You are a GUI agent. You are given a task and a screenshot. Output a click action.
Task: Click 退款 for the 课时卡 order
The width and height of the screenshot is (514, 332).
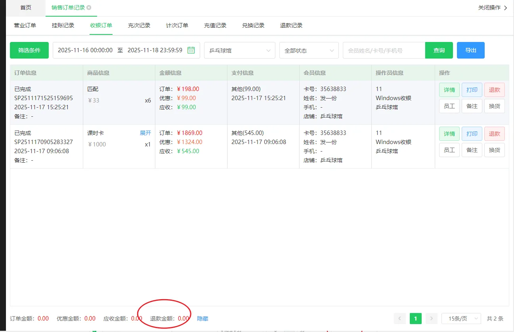pyautogui.click(x=494, y=134)
